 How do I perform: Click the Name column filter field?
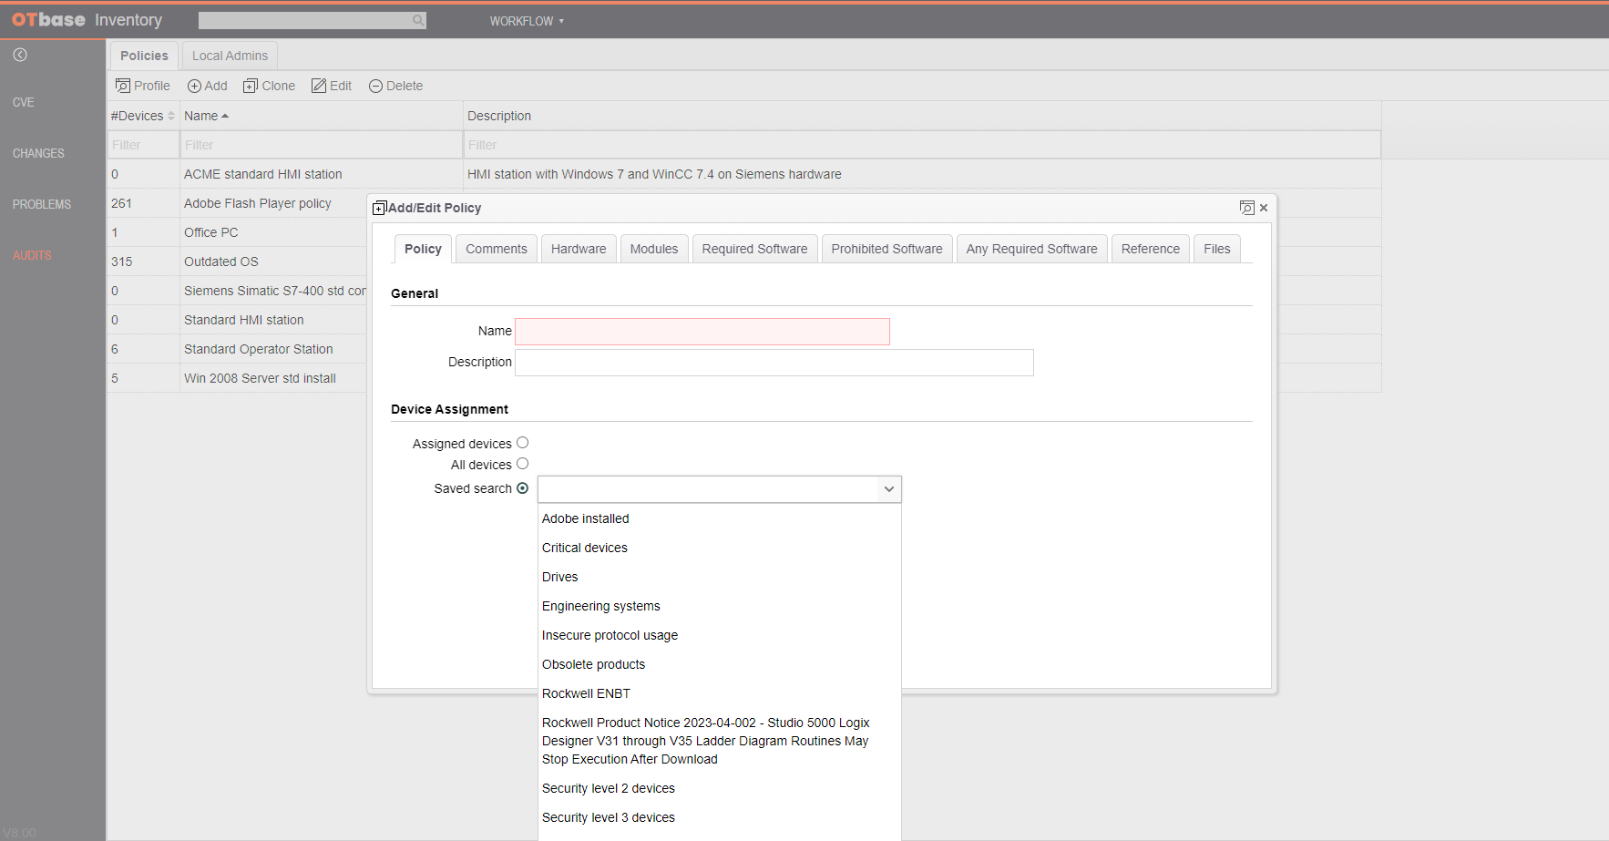coord(322,145)
